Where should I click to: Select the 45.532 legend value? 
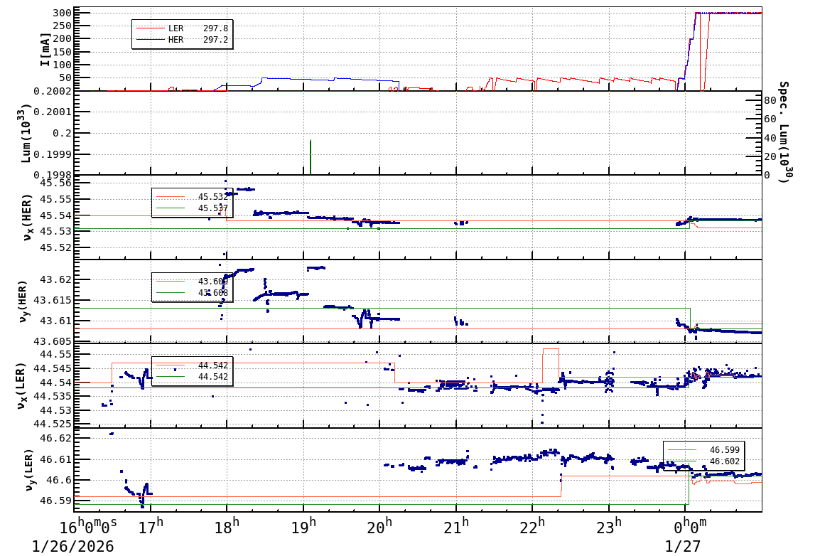coord(213,197)
